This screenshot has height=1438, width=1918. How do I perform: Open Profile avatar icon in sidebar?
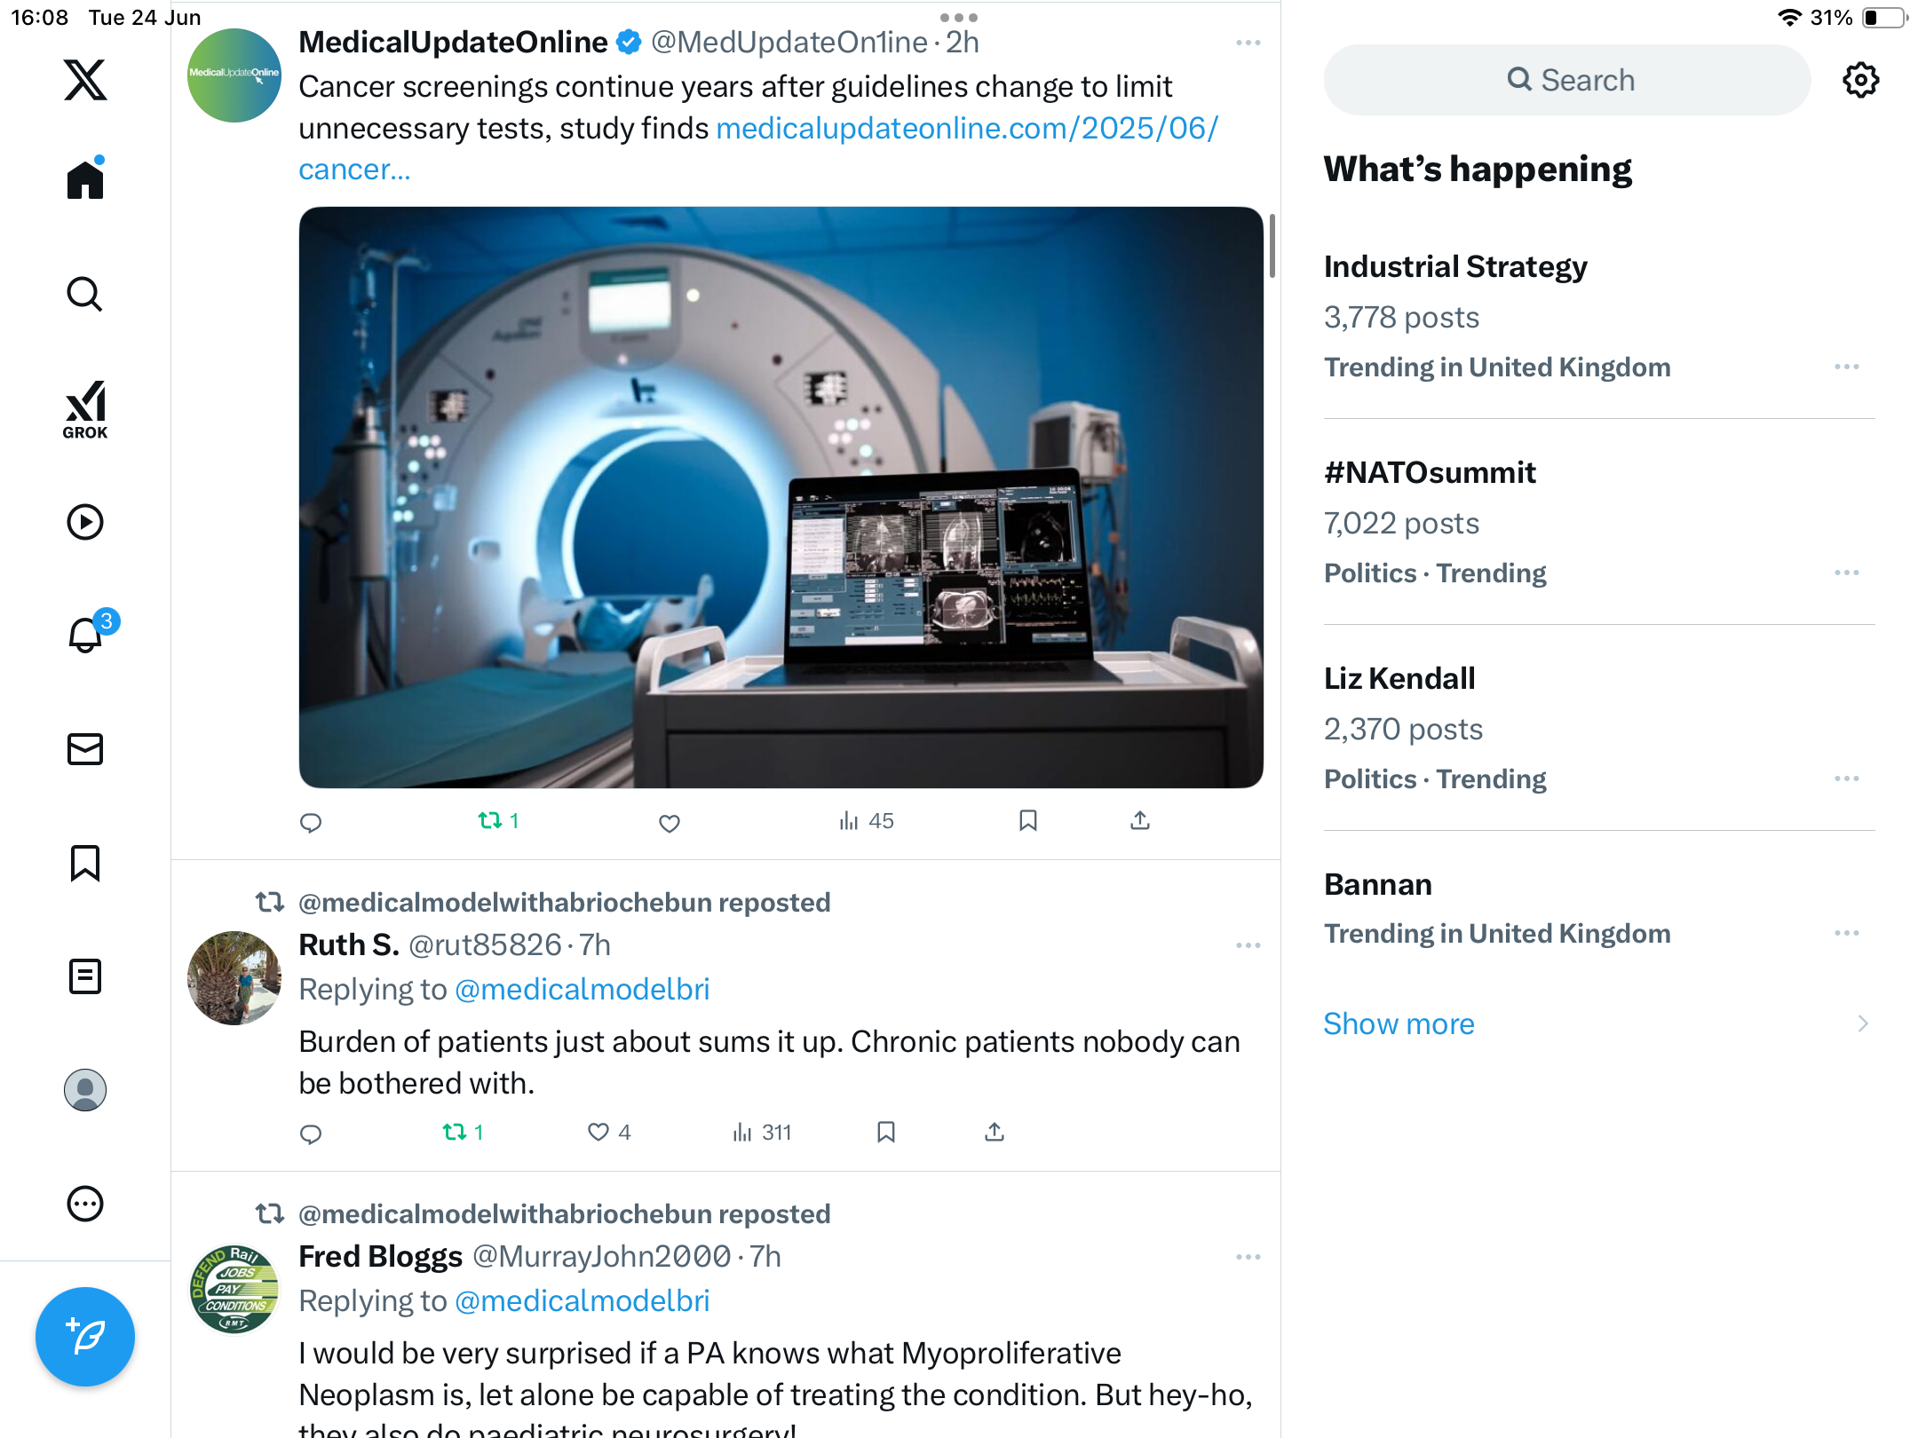[85, 1090]
